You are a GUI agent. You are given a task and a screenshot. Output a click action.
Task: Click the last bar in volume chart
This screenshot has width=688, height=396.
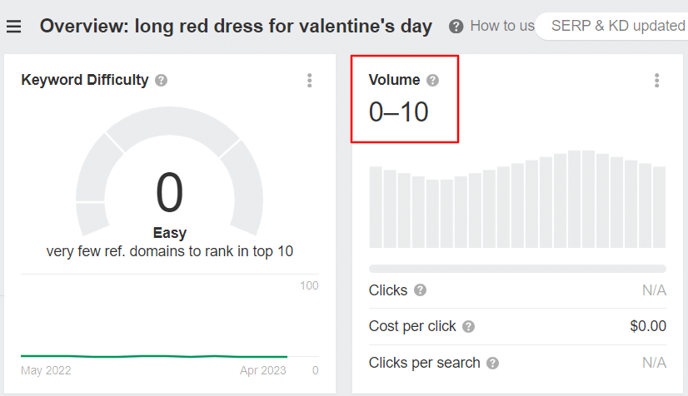[659, 207]
